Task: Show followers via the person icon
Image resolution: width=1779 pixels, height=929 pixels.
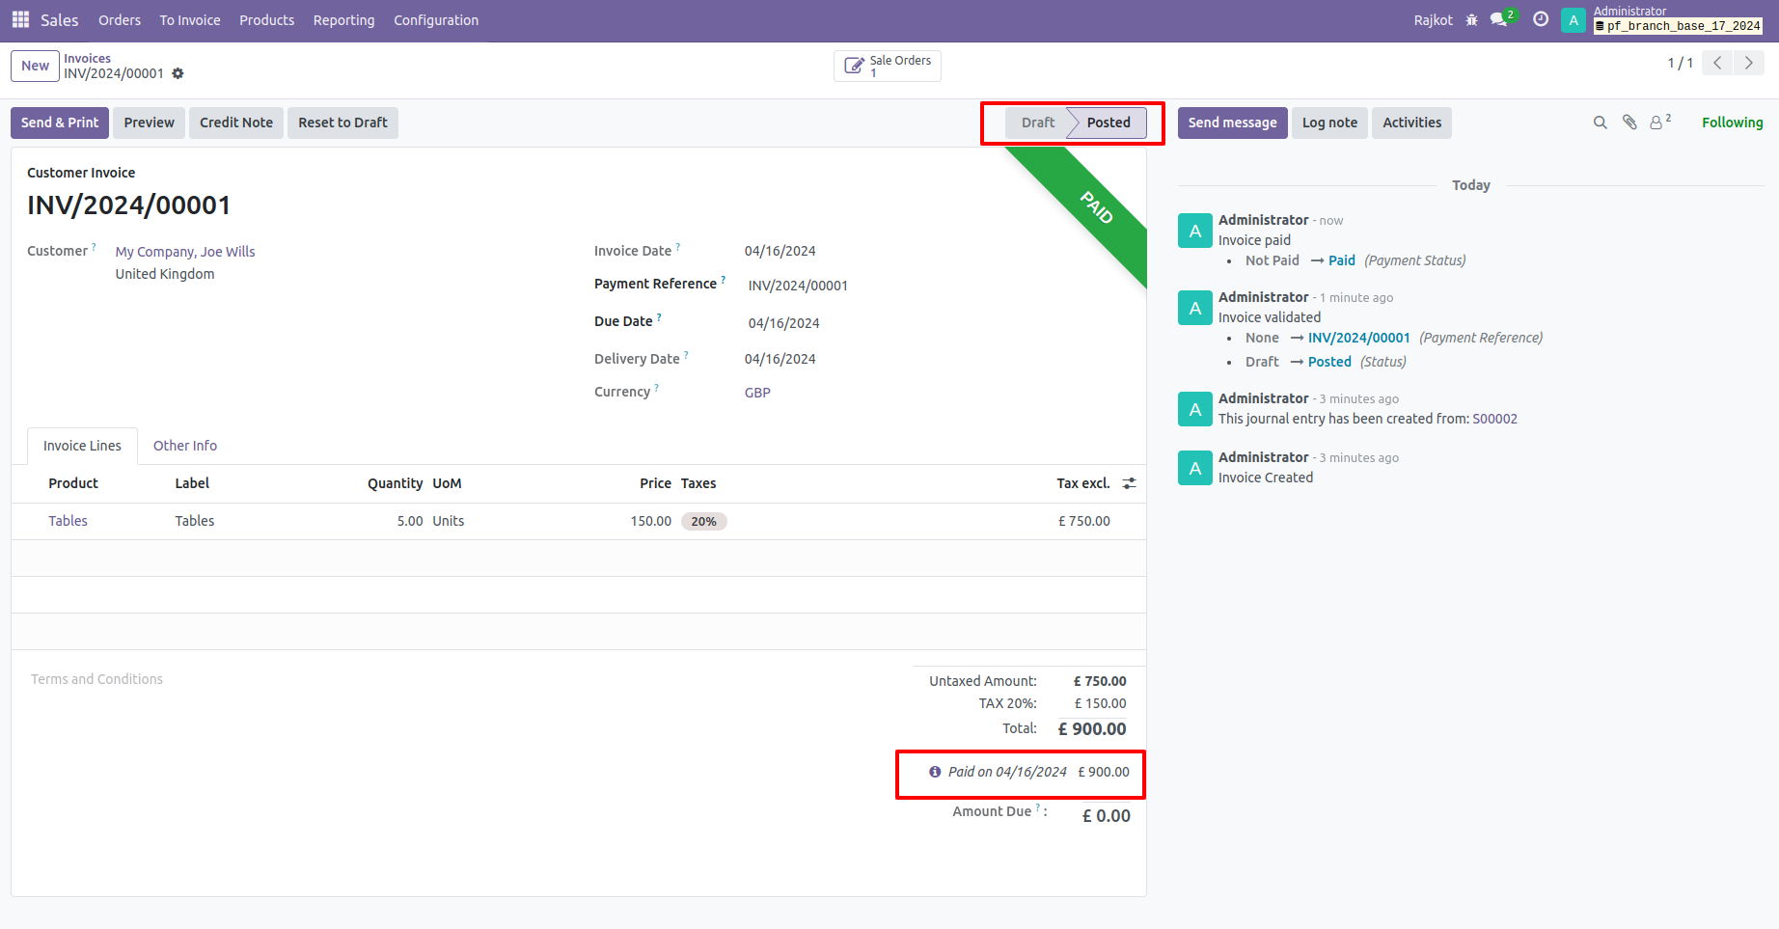Action: coord(1657,123)
